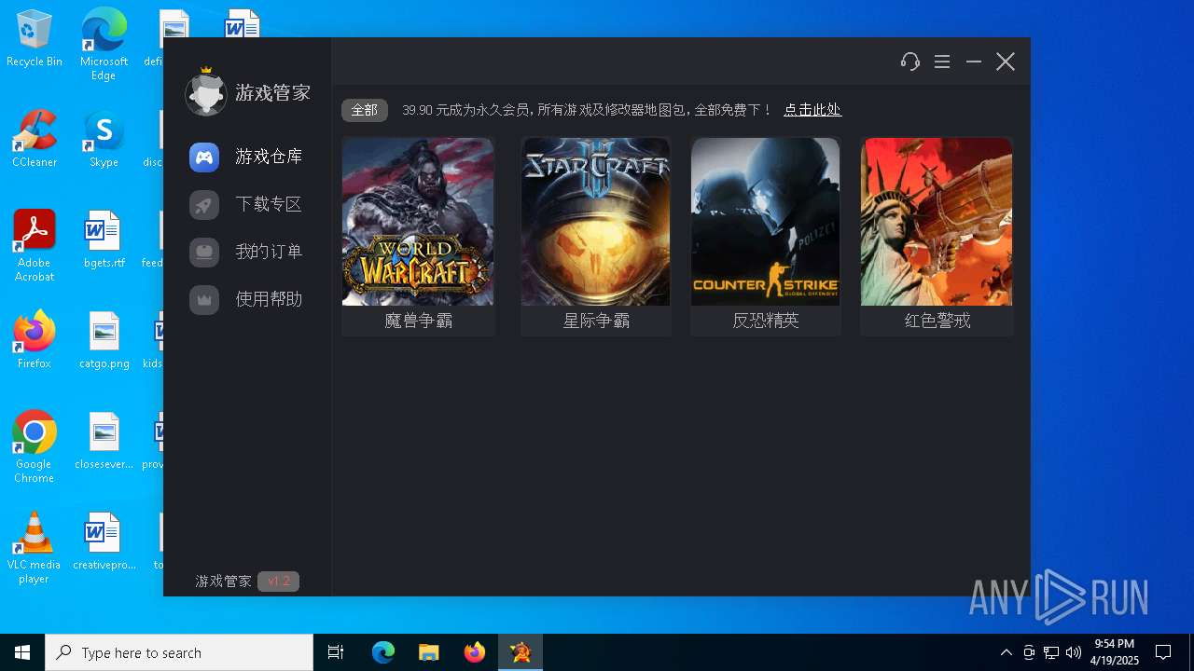Click the 星际争霸 game title
Screen dimensions: 1194x671
click(596, 321)
